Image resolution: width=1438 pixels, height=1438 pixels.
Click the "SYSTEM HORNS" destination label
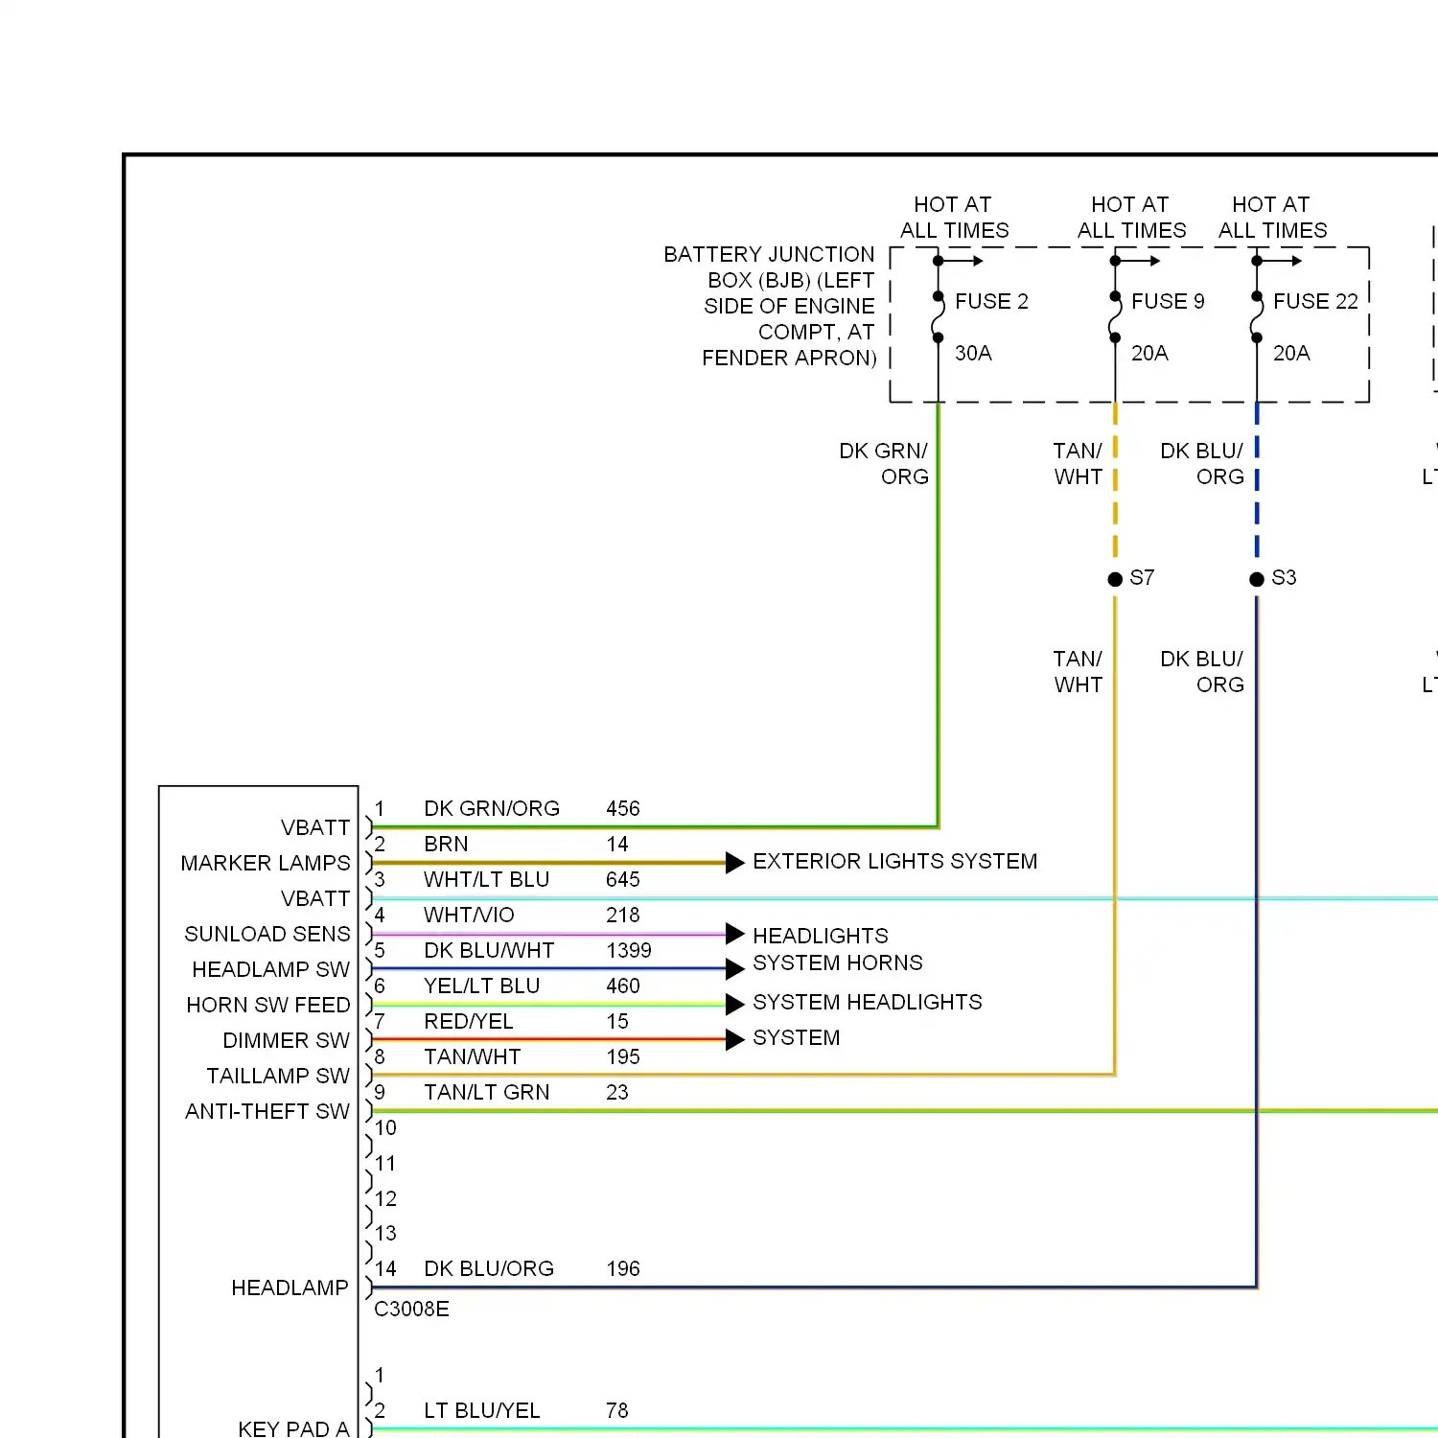(x=838, y=963)
